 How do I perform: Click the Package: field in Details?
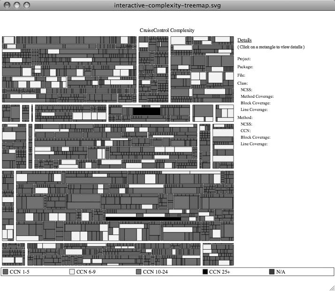tap(245, 67)
